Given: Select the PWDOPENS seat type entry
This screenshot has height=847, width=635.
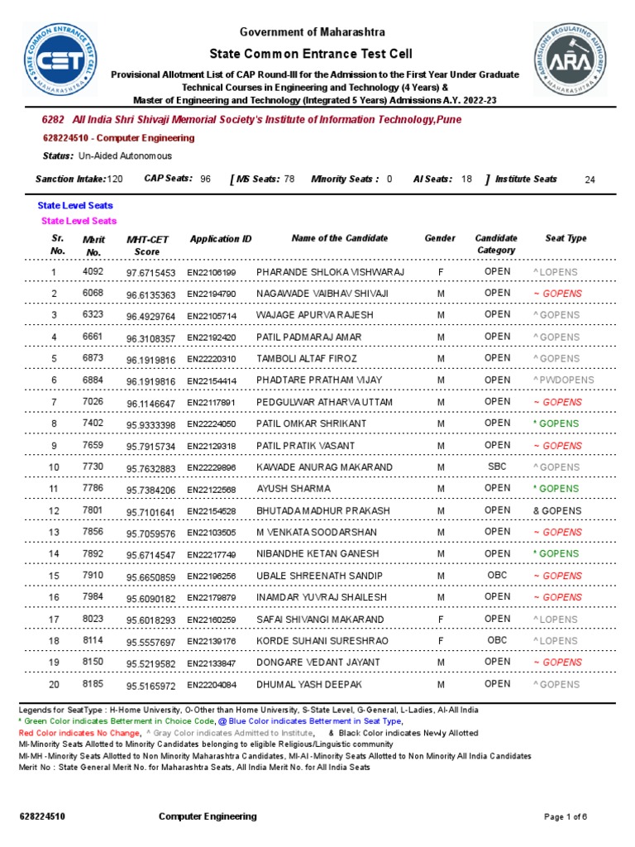Looking at the screenshot, I should pos(563,380).
